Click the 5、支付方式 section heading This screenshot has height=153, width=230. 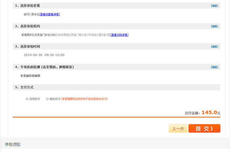24,88
